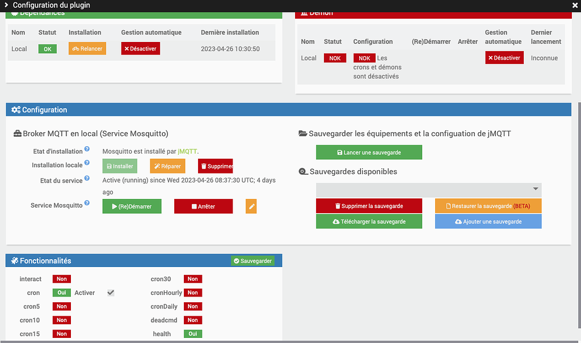The height and width of the screenshot is (343, 581).
Task: Click the help icon beside Service Mosquitto
Action: pyautogui.click(x=86, y=202)
